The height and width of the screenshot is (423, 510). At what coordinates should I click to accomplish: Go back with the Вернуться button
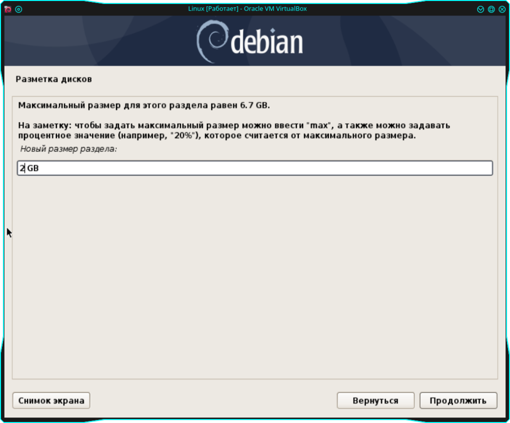(376, 401)
